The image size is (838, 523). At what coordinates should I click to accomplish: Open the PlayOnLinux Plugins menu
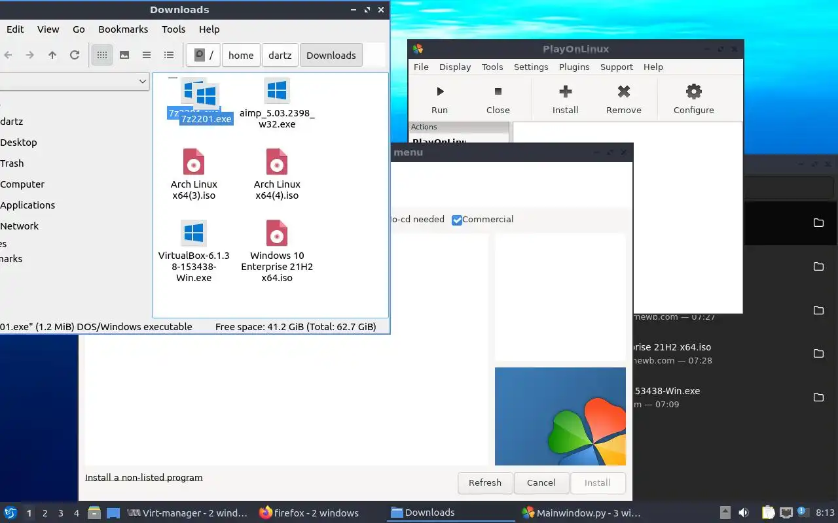click(x=574, y=67)
